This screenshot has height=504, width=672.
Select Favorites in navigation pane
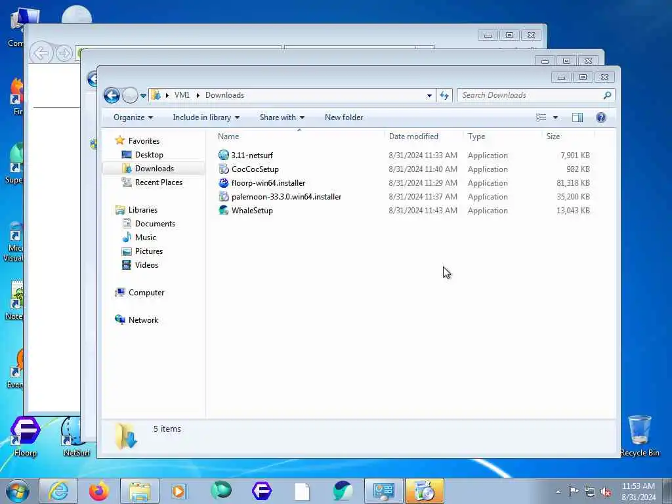[x=144, y=141]
